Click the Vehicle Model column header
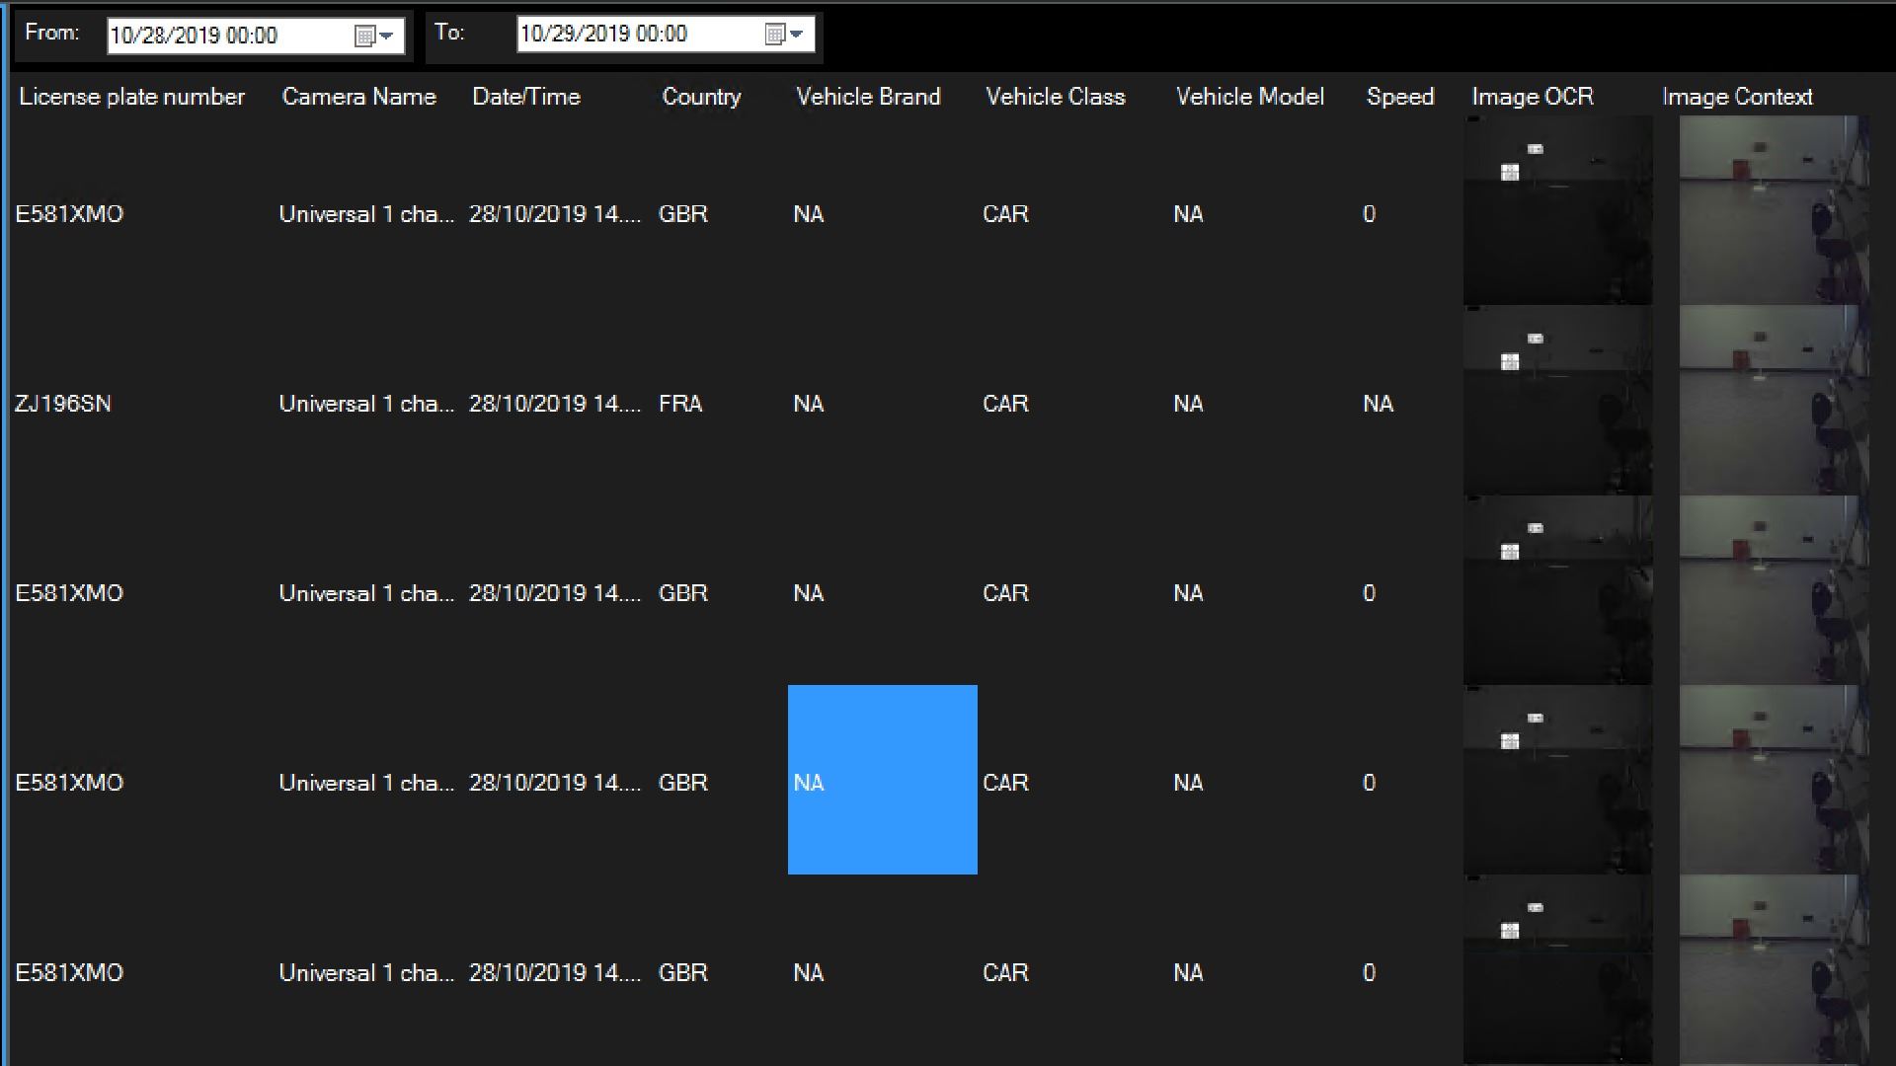This screenshot has width=1896, height=1066. click(1249, 97)
